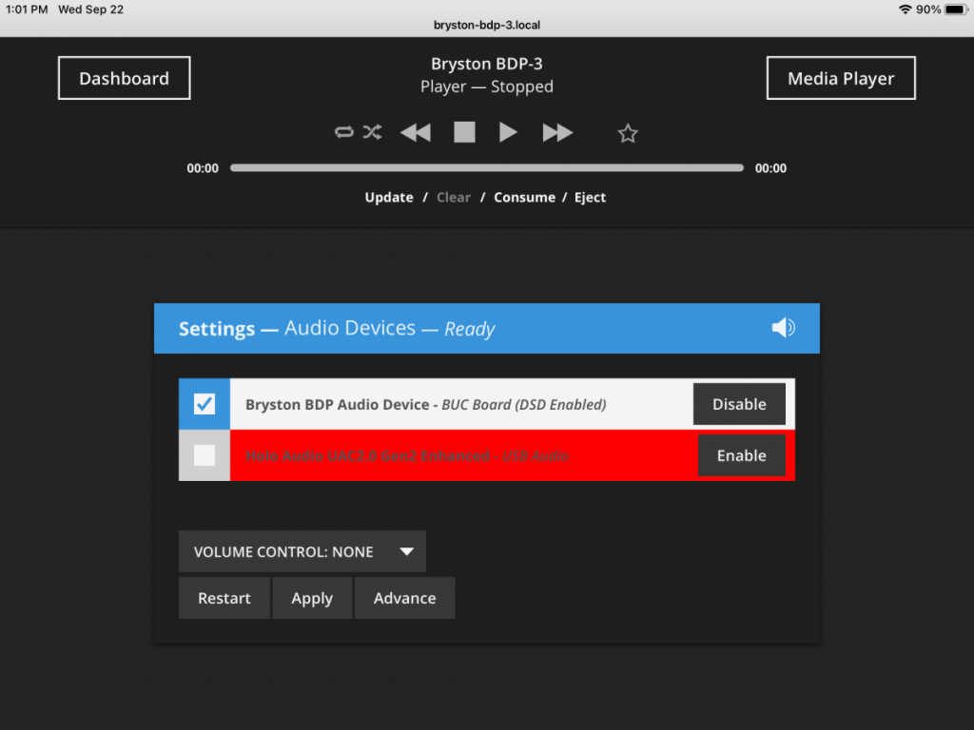Mark favorite with the star icon
Image resolution: width=974 pixels, height=730 pixels.
pos(628,133)
